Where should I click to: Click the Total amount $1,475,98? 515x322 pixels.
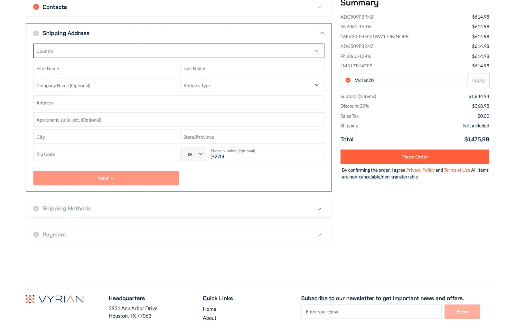point(476,139)
